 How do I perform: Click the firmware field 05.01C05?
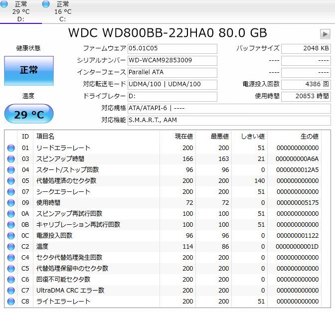click(x=172, y=49)
